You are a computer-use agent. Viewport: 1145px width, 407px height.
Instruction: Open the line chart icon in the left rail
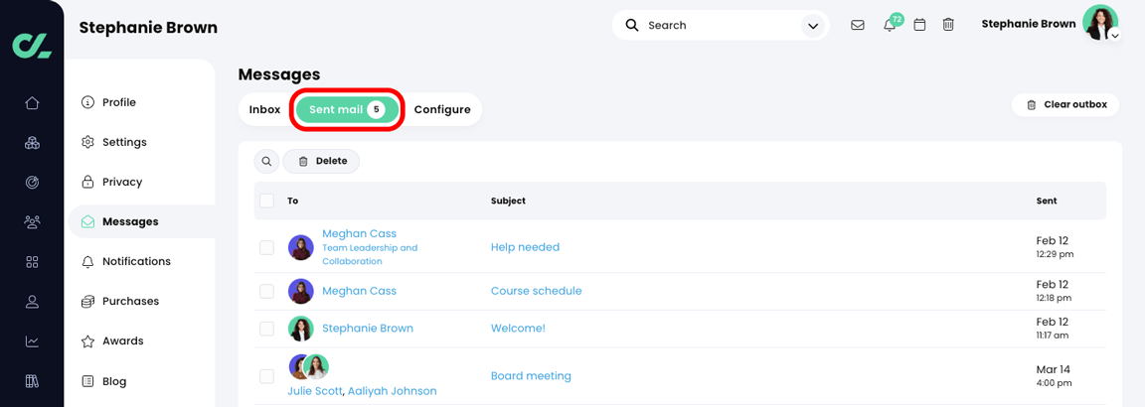coord(32,341)
